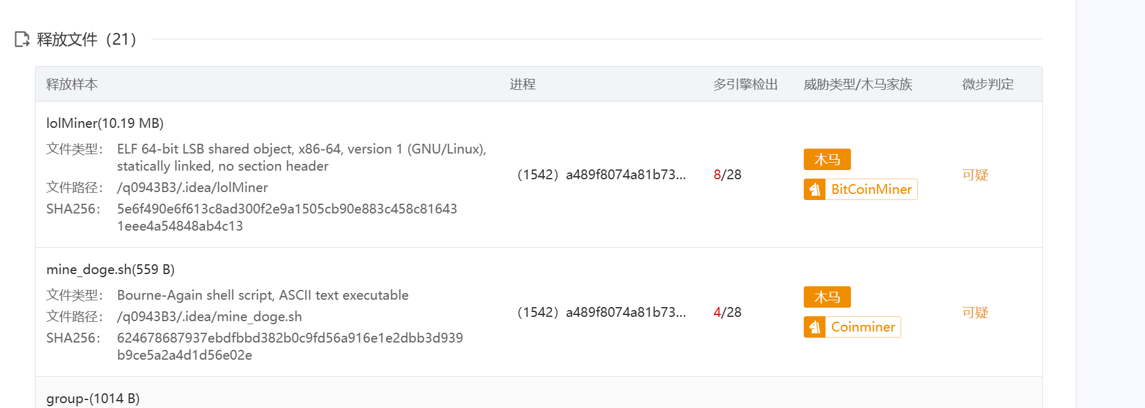Open the Coinminer family label
Image resolution: width=1145 pixels, height=408 pixels.
coord(863,327)
